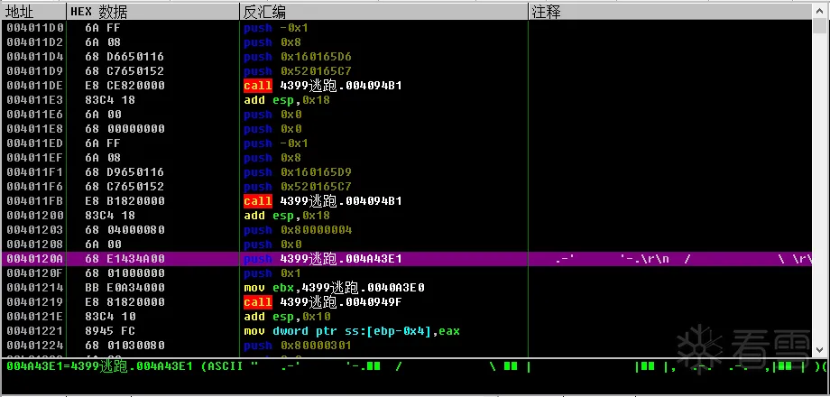830x397 pixels.
Task: Click hex bytes E8 B1820000
Action: 124,200
